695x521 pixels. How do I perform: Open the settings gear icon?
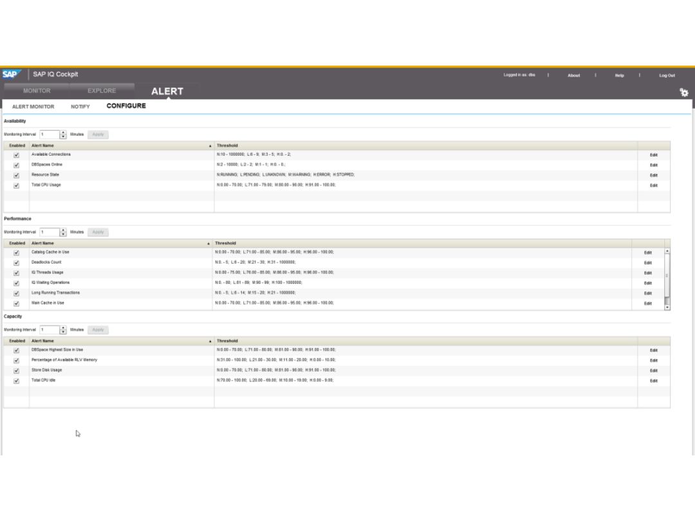(x=684, y=92)
